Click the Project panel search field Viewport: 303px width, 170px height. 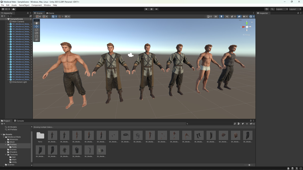(210, 124)
